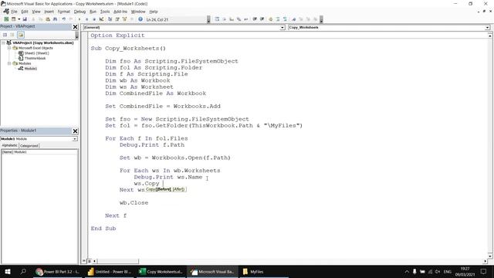Image resolution: width=494 pixels, height=278 pixels.
Task: Click the Insert UserForm toolbar icon
Action: point(14,19)
